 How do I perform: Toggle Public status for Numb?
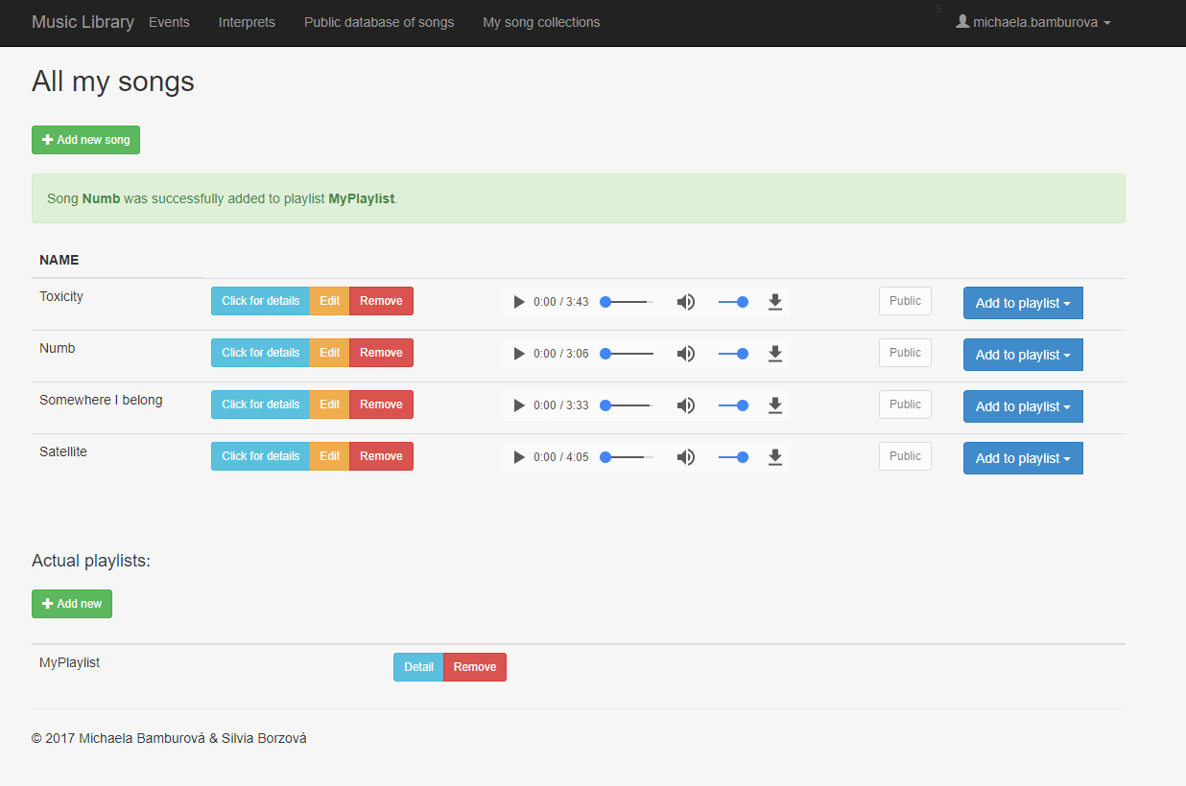tap(905, 353)
